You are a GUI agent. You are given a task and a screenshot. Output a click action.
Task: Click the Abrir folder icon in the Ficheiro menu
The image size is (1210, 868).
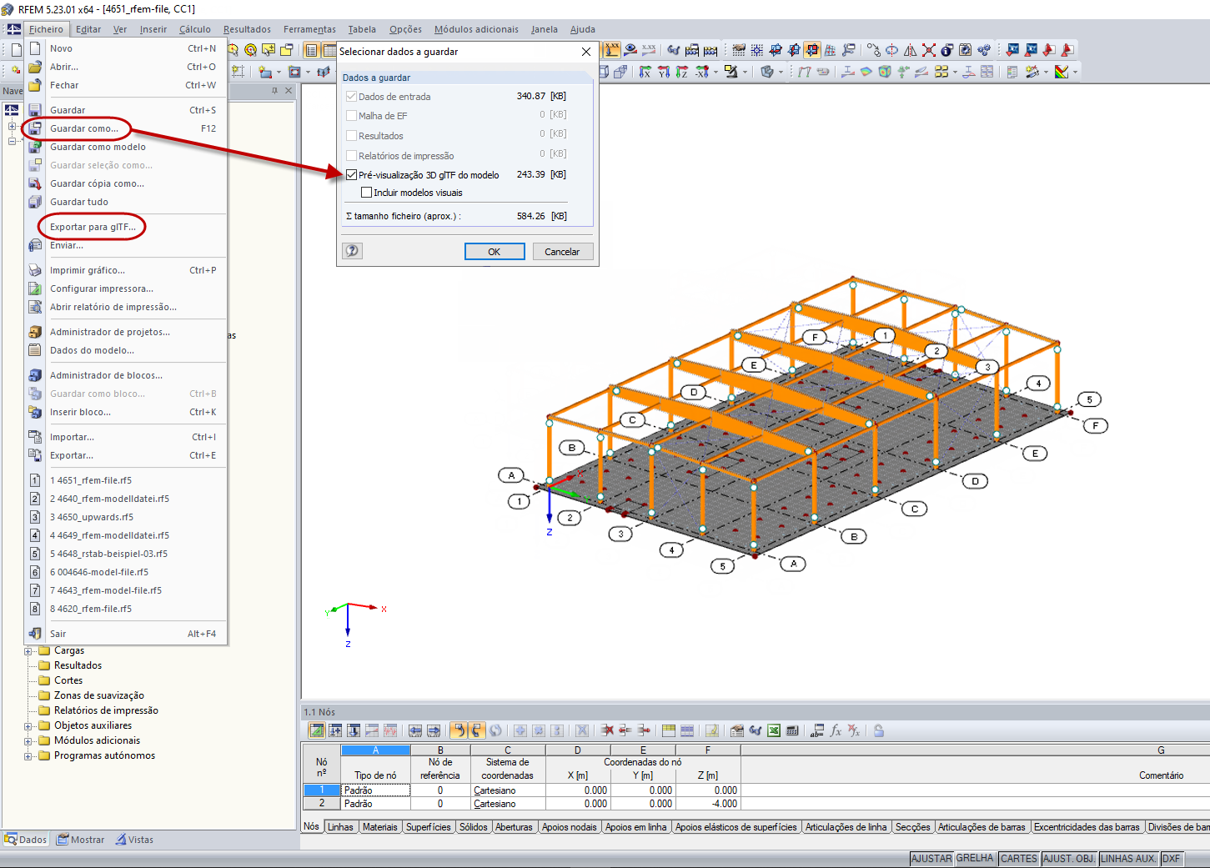pos(35,67)
